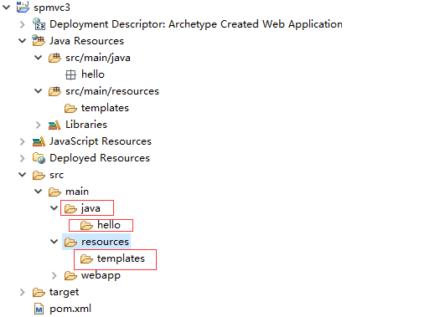440x317 pixels.
Task: Collapse the Java Resources node
Action: [22, 41]
